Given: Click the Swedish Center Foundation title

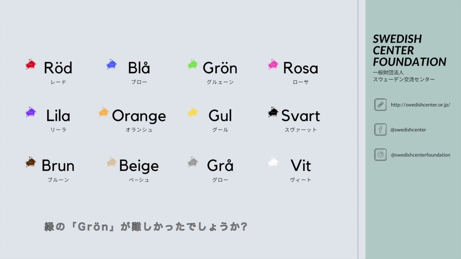Looking at the screenshot, I should coord(409,50).
